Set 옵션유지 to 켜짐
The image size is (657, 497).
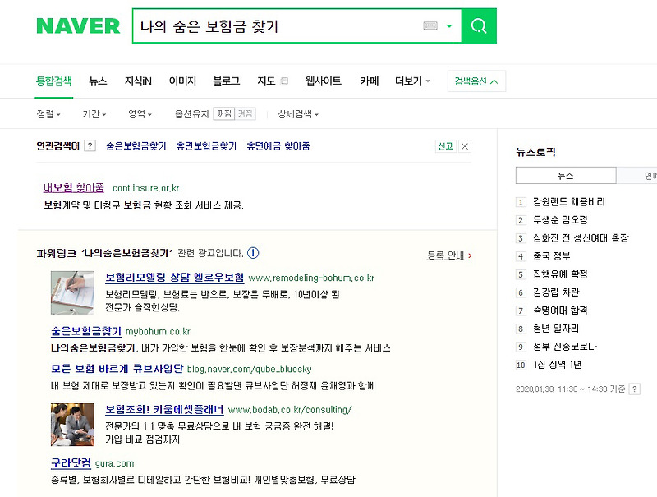coord(245,114)
